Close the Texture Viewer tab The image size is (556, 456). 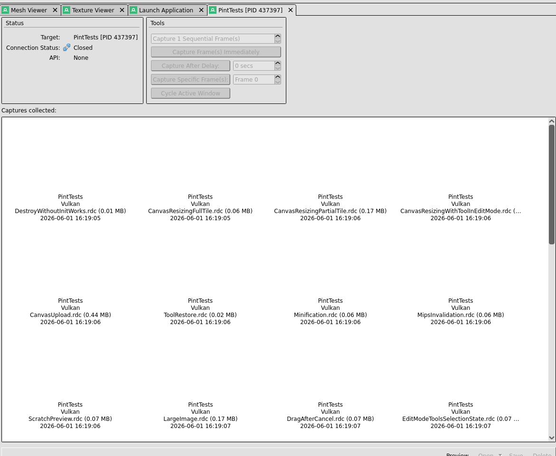(122, 10)
